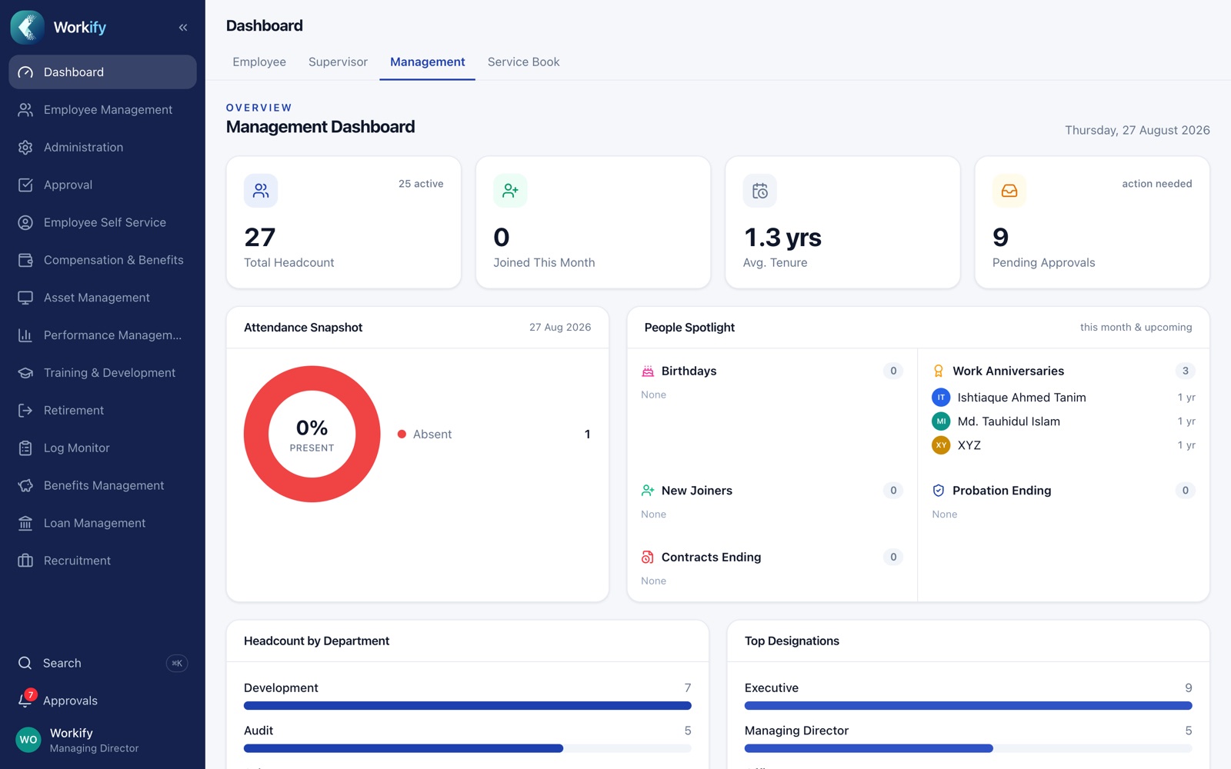The height and width of the screenshot is (769, 1231).
Task: Open the Search box in the sidebar
Action: [102, 663]
